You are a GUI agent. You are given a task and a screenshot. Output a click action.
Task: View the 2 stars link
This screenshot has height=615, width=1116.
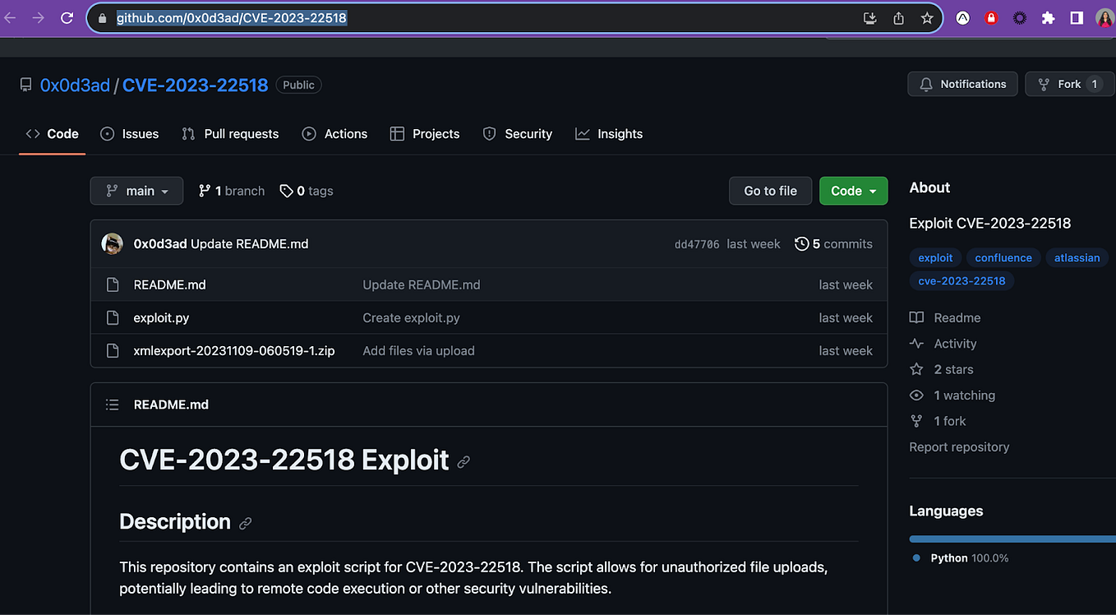point(942,369)
